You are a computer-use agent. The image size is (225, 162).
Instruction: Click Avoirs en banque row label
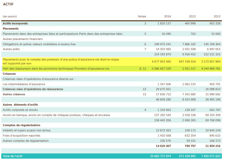point(56,115)
